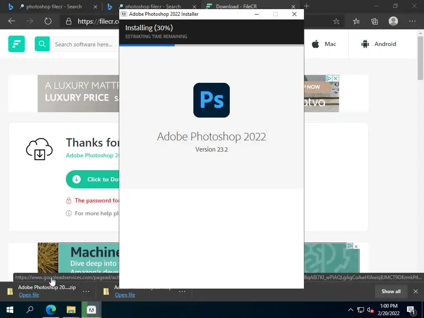
Task: Open the Edge profile avatar
Action: coord(393,21)
